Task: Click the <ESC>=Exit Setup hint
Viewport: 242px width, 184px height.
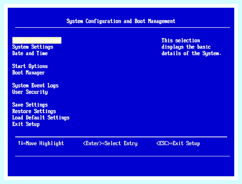Action: point(178,143)
